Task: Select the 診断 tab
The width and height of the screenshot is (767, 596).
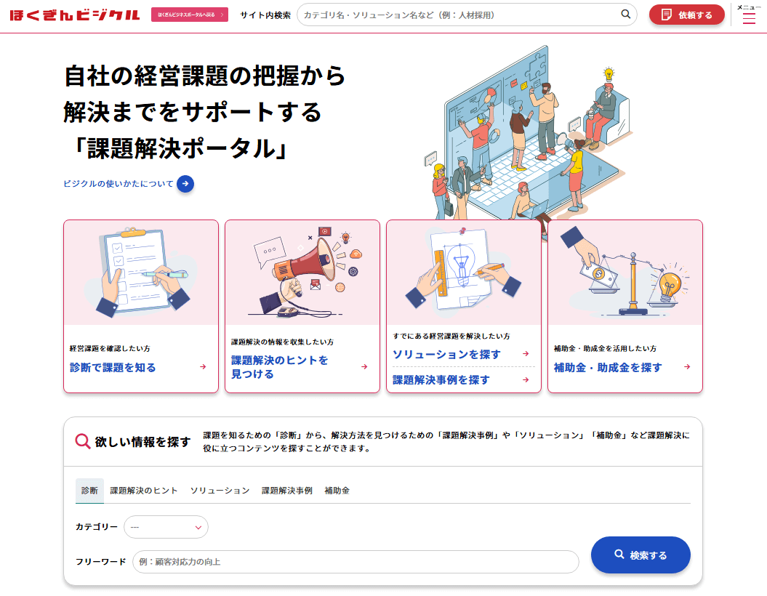Action: click(89, 491)
